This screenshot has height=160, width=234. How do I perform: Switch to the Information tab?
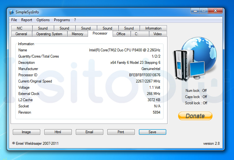pos(153,28)
